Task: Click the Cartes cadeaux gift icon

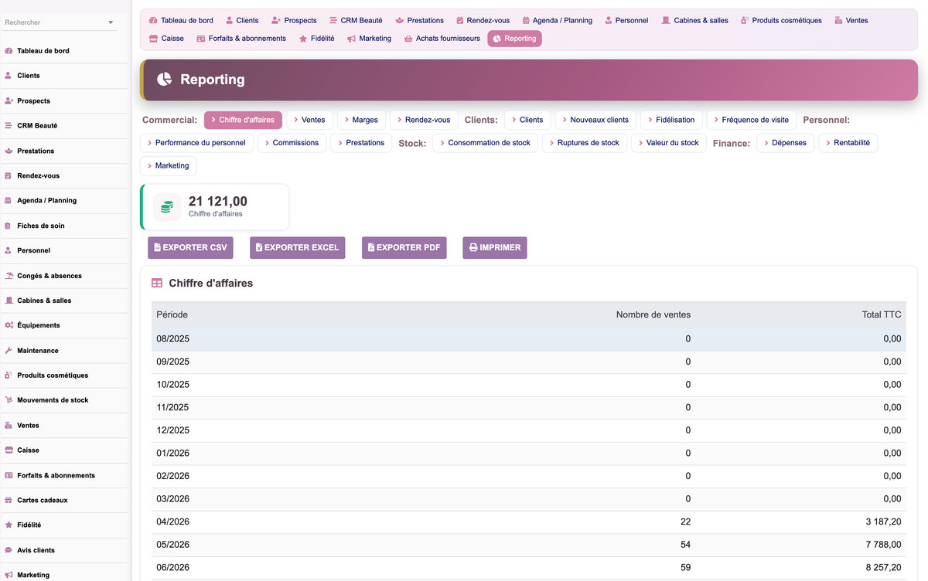Action: click(x=9, y=500)
